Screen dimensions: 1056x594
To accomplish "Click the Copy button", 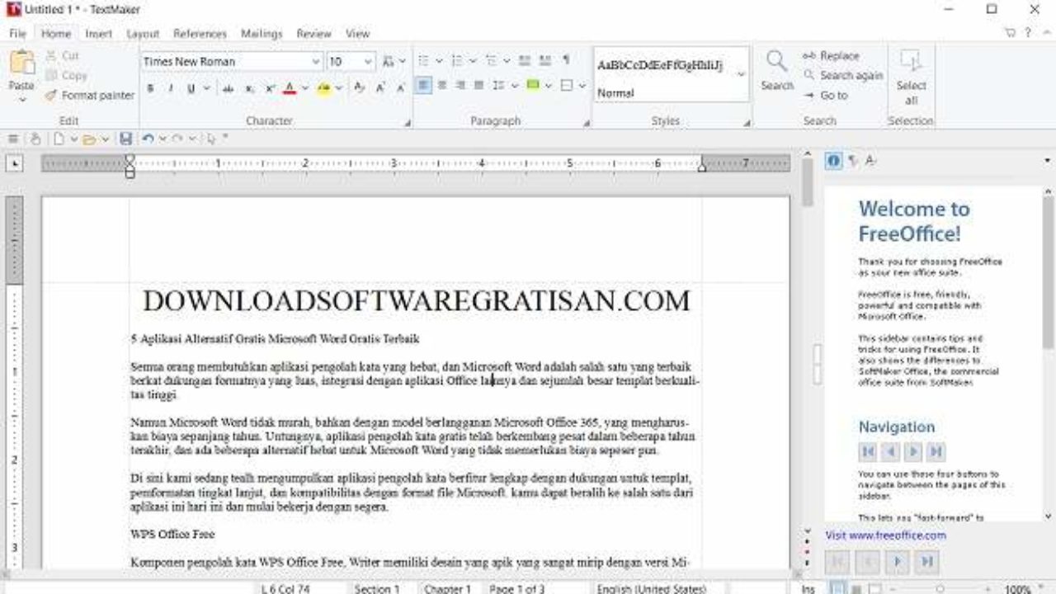I will point(65,76).
